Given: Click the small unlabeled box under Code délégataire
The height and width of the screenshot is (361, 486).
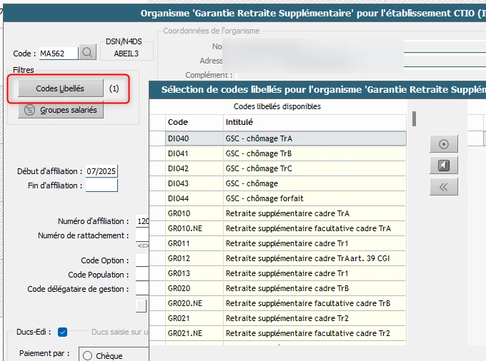Looking at the screenshot, I should (x=141, y=306).
